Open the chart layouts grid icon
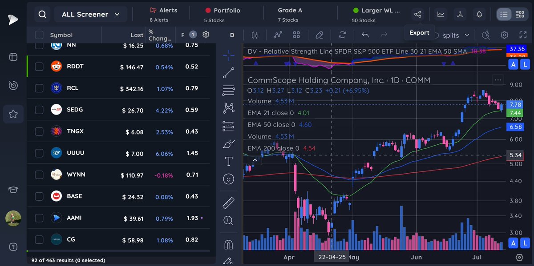534x266 pixels. [x=297, y=35]
